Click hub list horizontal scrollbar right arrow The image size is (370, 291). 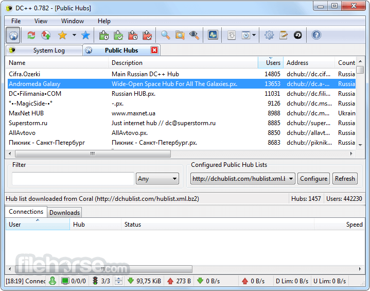351,154
